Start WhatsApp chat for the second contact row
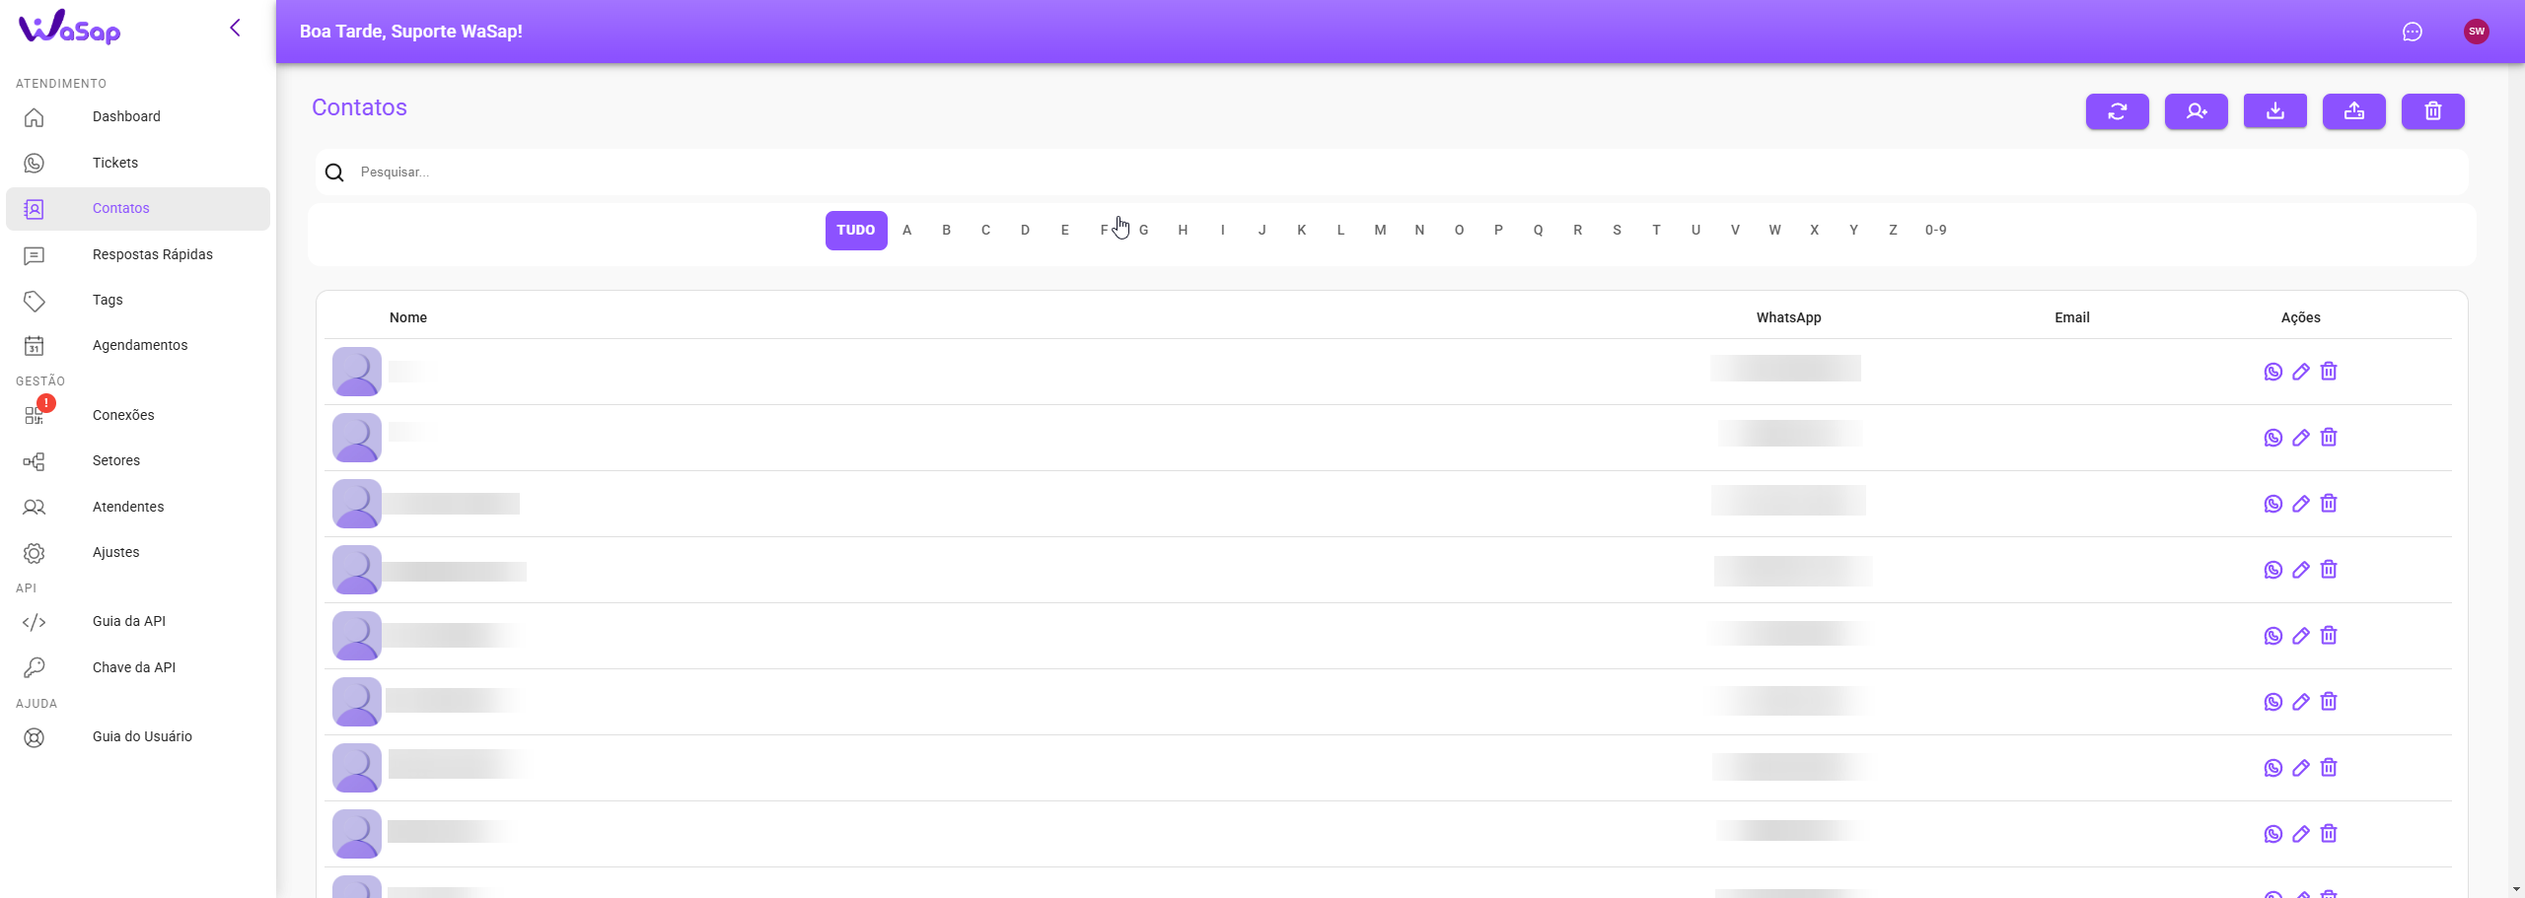 [x=2272, y=438]
